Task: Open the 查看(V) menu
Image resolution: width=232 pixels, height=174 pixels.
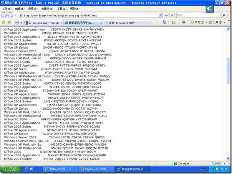Action: (33, 9)
